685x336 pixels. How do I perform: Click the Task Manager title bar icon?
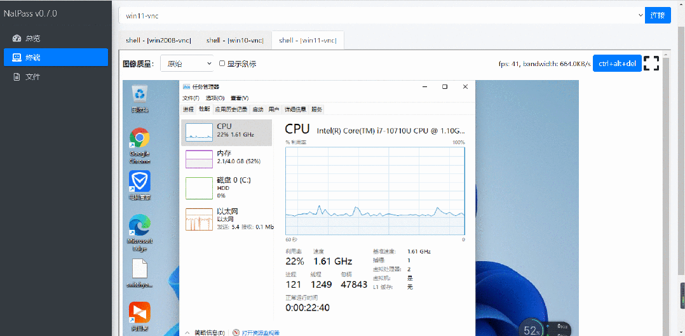tap(186, 86)
